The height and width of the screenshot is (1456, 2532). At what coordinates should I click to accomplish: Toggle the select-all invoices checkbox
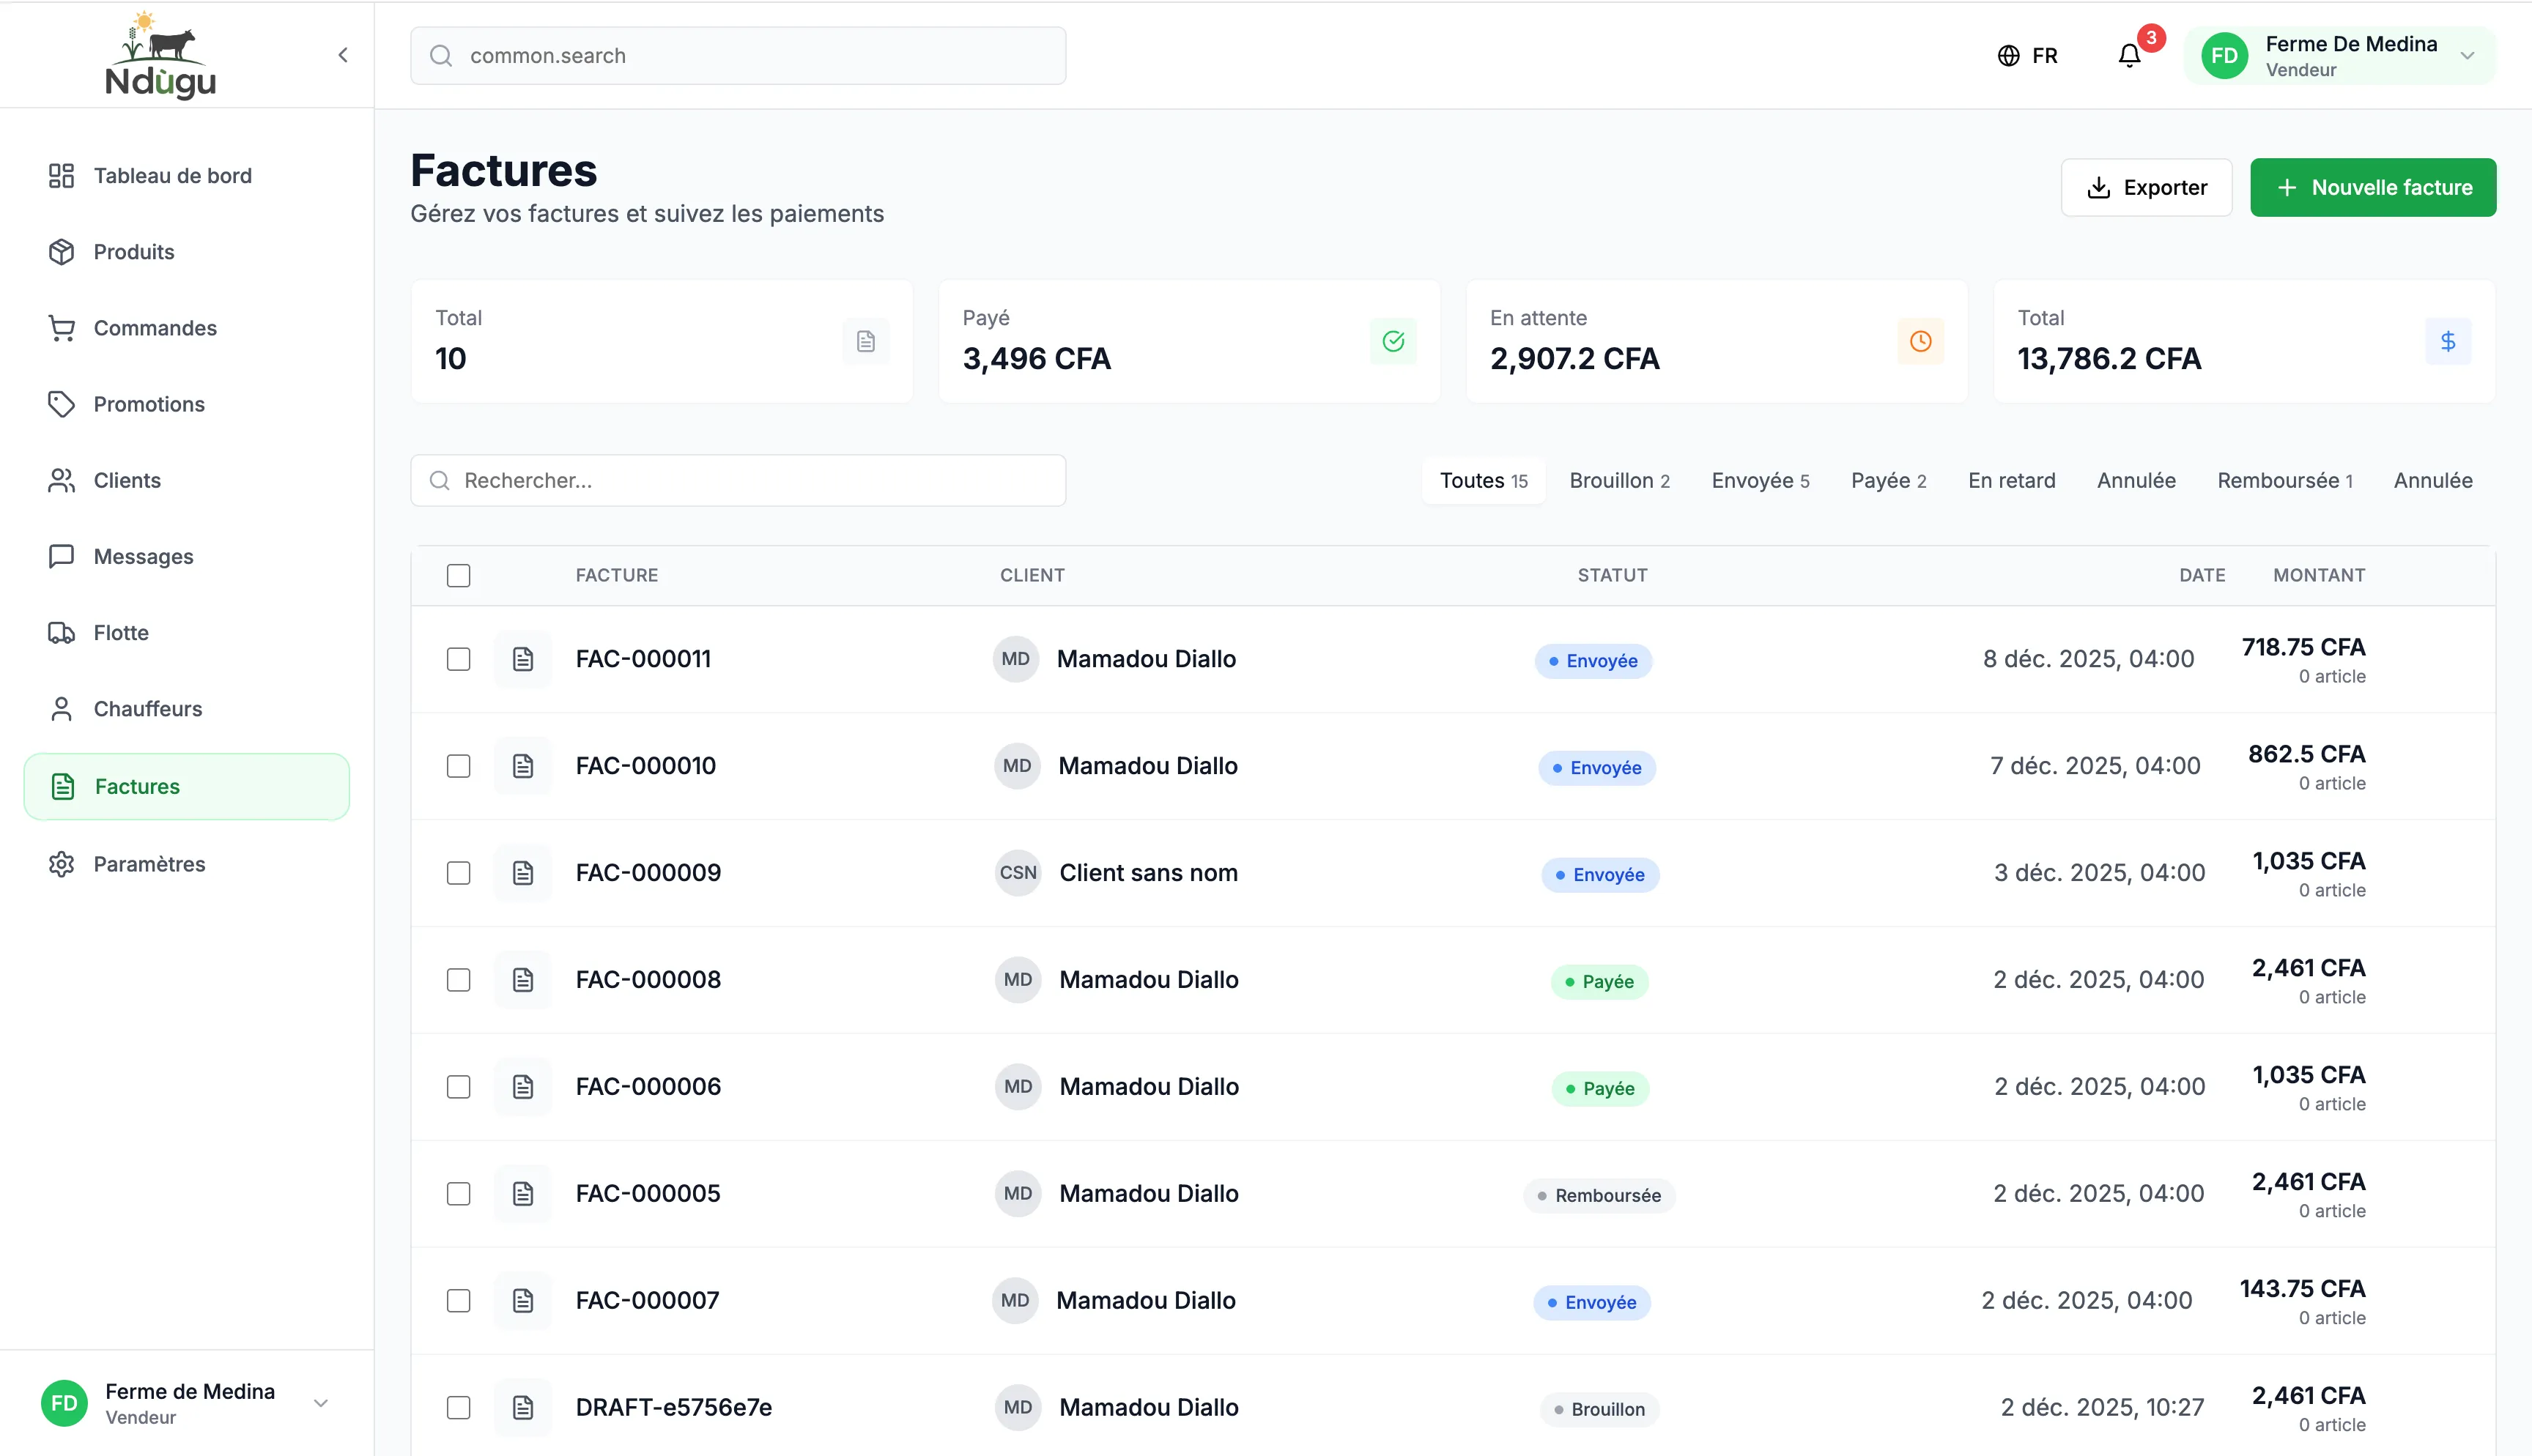pyautogui.click(x=458, y=575)
